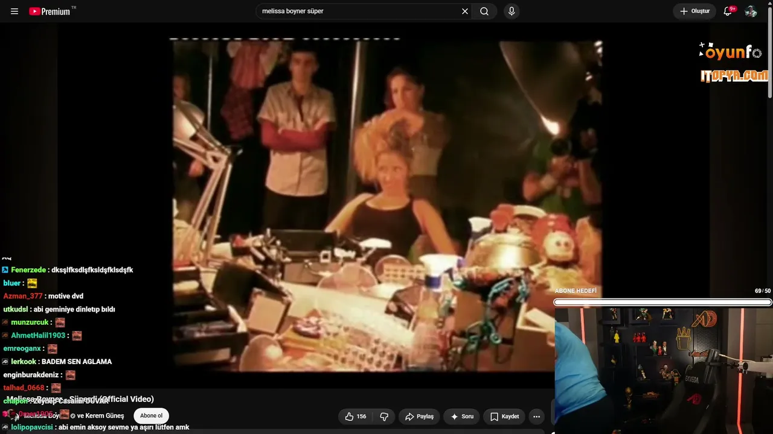Click the 'ABONE HEDEFİ' label
Viewport: 773px width, 434px height.
click(x=576, y=291)
